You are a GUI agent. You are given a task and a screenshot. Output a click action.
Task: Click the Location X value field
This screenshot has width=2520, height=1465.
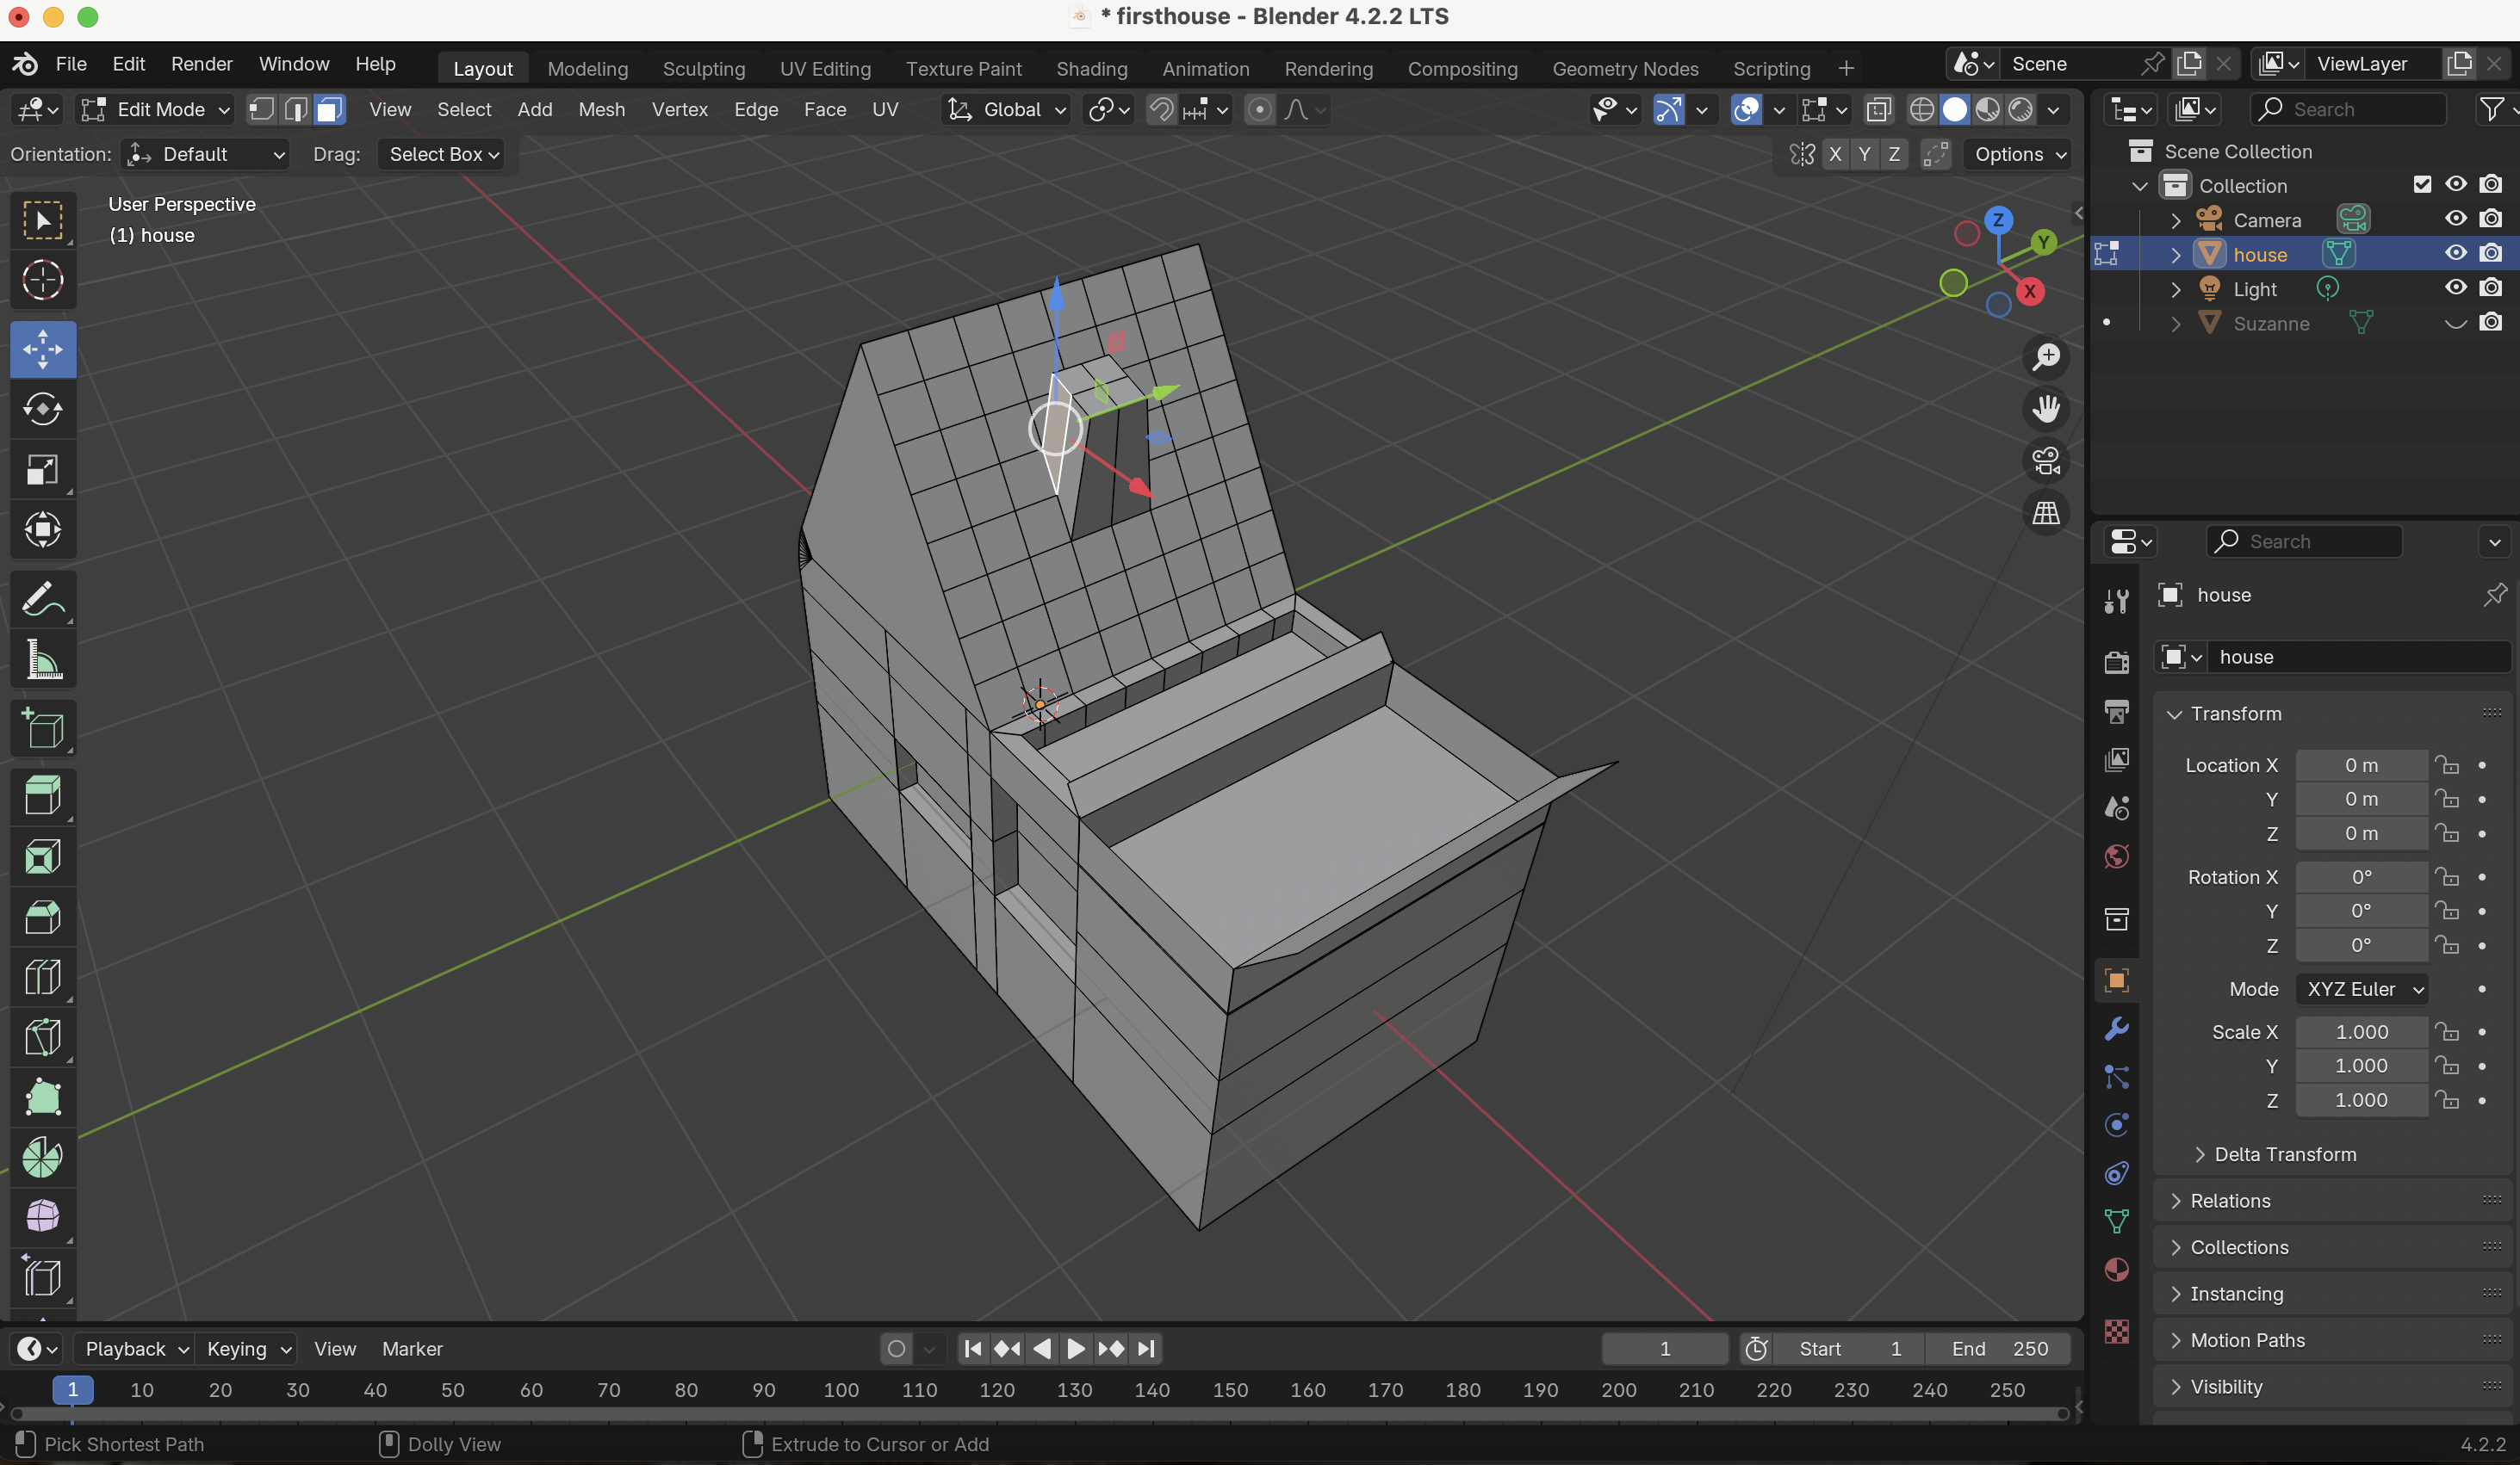coord(2361,764)
